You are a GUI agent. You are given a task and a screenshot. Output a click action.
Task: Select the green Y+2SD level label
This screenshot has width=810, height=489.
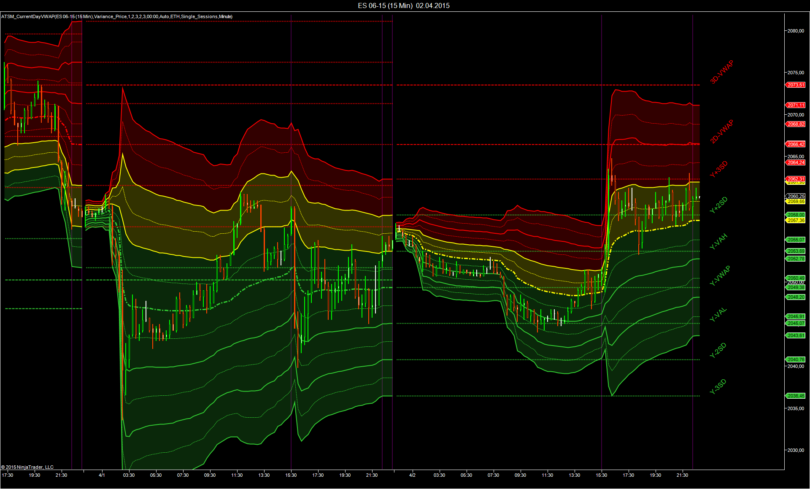click(x=718, y=205)
